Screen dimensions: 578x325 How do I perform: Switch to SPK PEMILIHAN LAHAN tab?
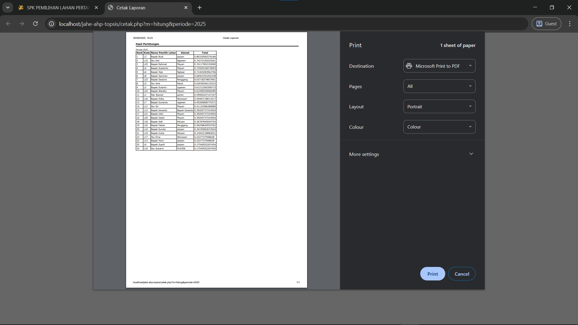58,8
